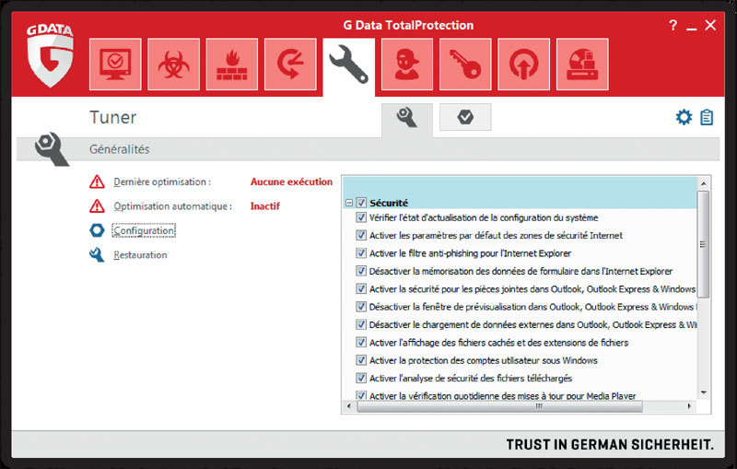Open the Configuration link

(x=144, y=230)
